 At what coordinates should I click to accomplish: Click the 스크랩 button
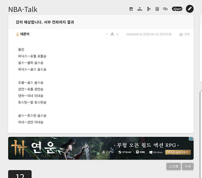coord(174,166)
